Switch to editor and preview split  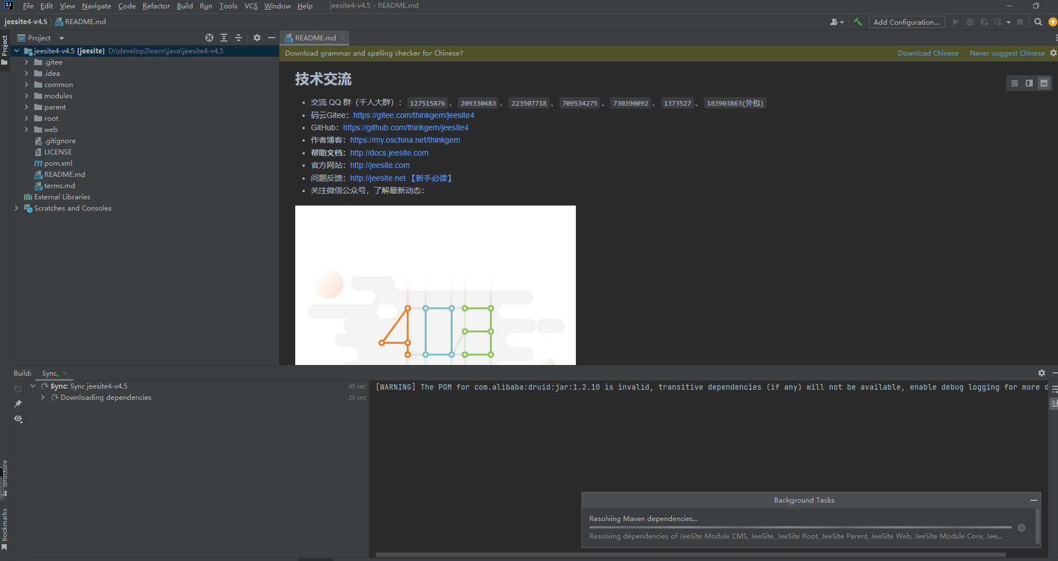[x=1029, y=83]
